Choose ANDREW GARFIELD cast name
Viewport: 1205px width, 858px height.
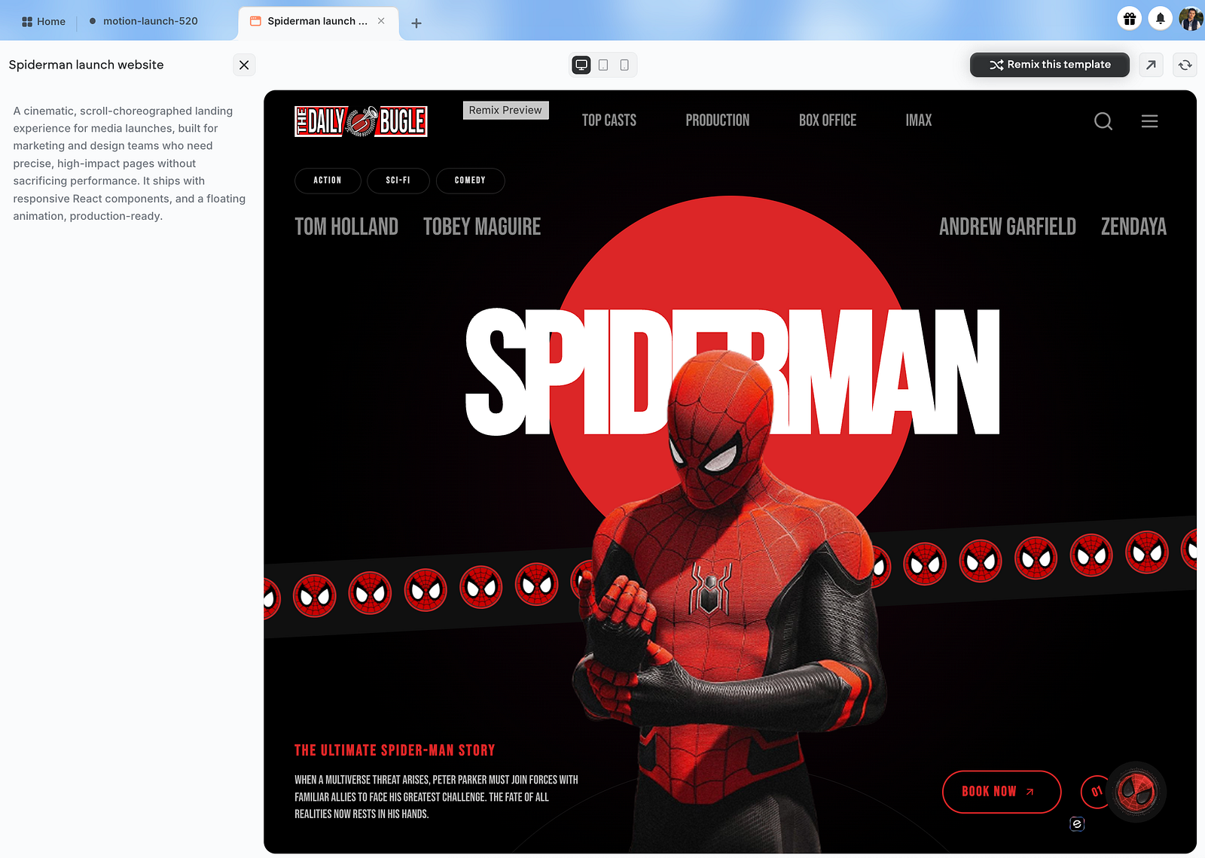(1007, 227)
